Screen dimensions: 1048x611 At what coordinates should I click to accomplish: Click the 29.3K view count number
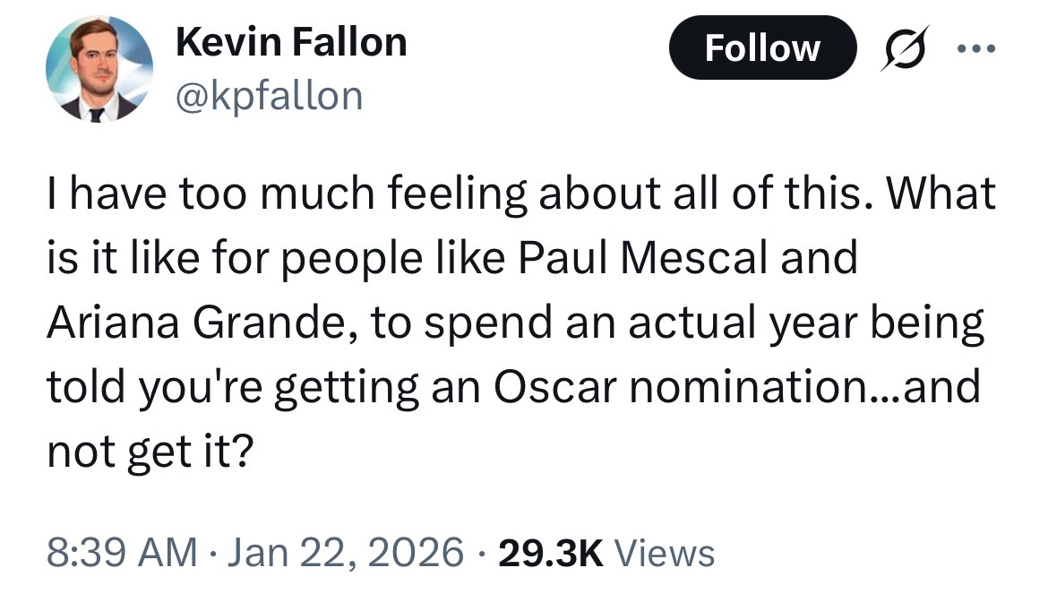pyautogui.click(x=550, y=552)
